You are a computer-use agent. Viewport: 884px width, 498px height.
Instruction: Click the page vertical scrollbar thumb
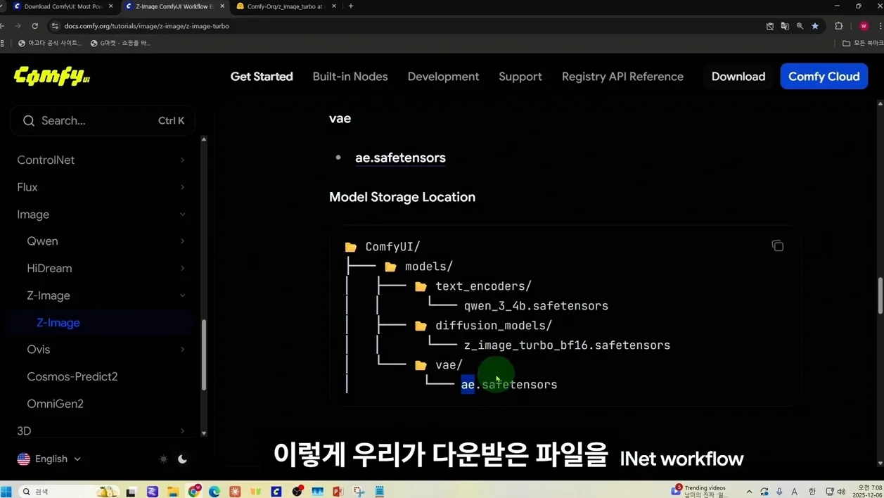point(880,296)
